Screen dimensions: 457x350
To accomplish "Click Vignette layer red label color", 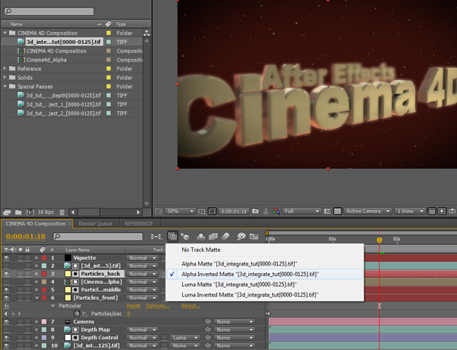I will [44, 258].
